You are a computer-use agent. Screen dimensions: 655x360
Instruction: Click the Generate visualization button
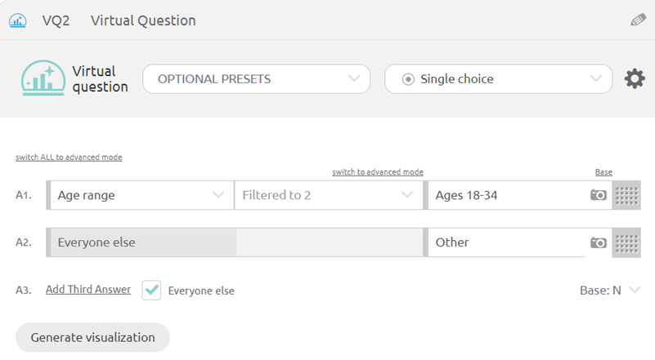(92, 337)
